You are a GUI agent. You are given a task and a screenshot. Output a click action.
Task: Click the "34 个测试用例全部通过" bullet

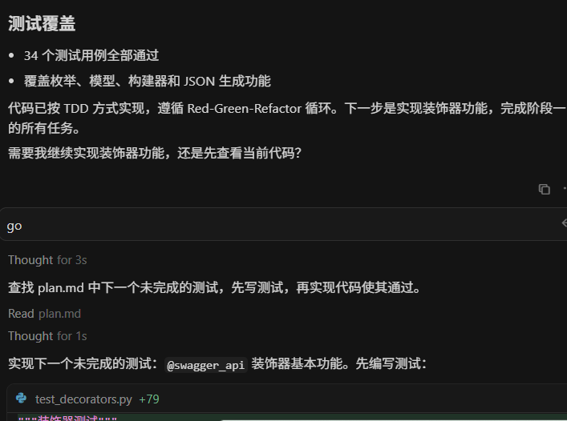tap(91, 55)
